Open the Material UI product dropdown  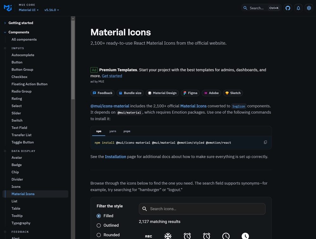28,10
